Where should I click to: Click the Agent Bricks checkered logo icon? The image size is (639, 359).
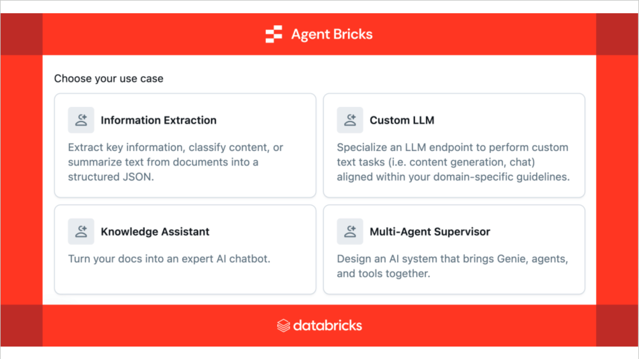[274, 34]
